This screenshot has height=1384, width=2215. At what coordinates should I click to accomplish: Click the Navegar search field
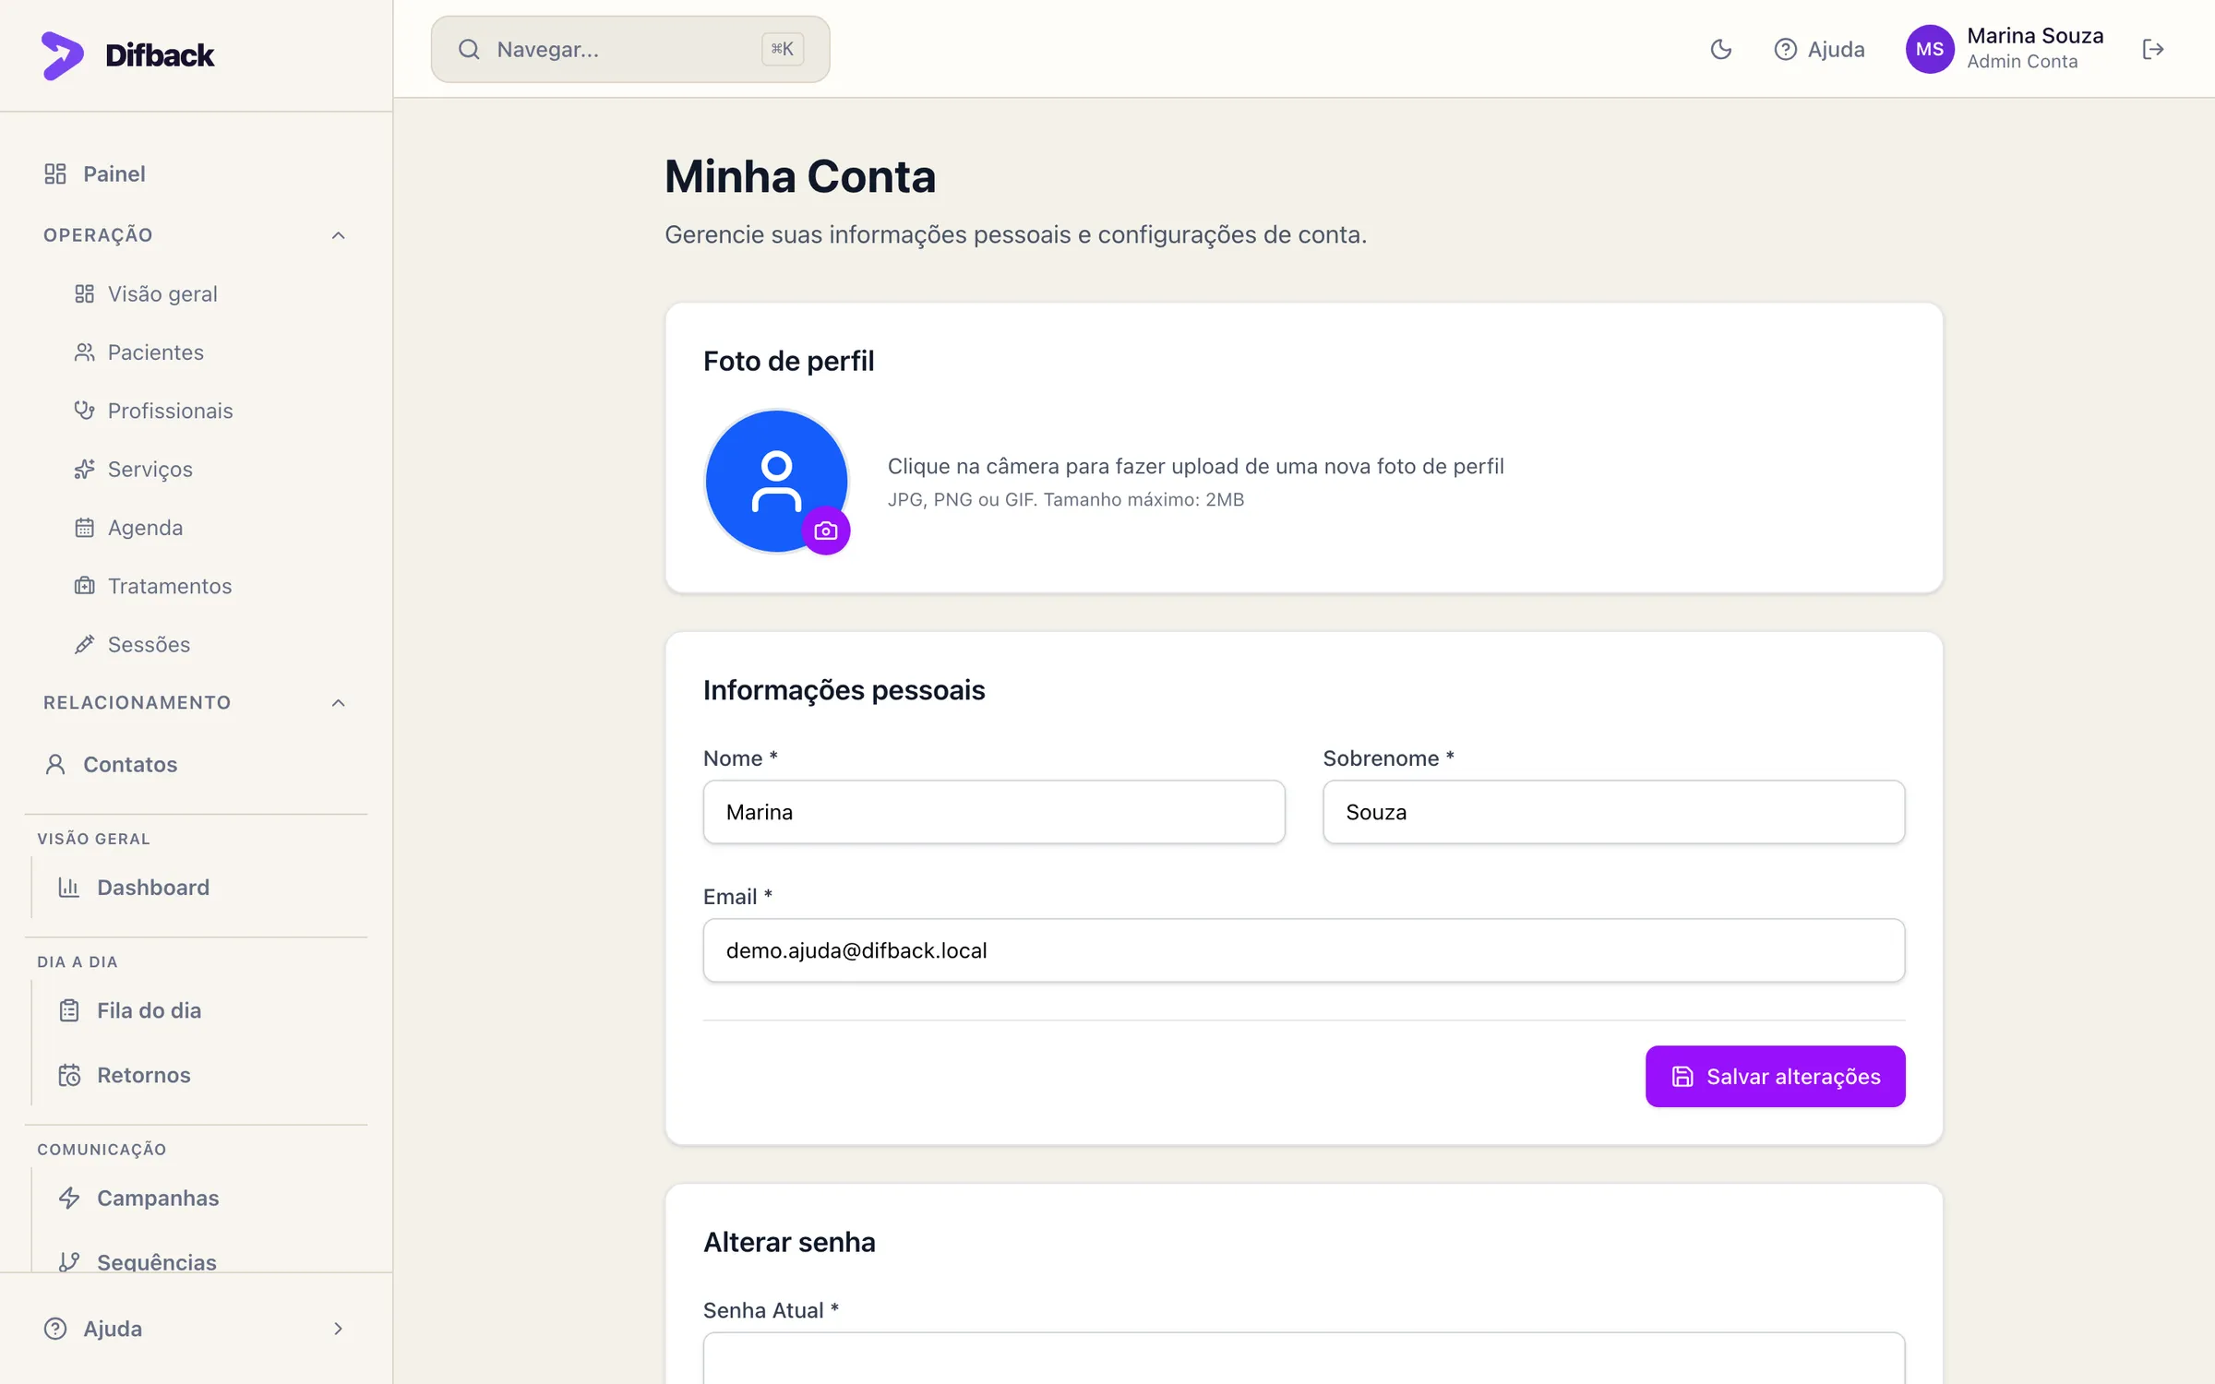(630, 49)
